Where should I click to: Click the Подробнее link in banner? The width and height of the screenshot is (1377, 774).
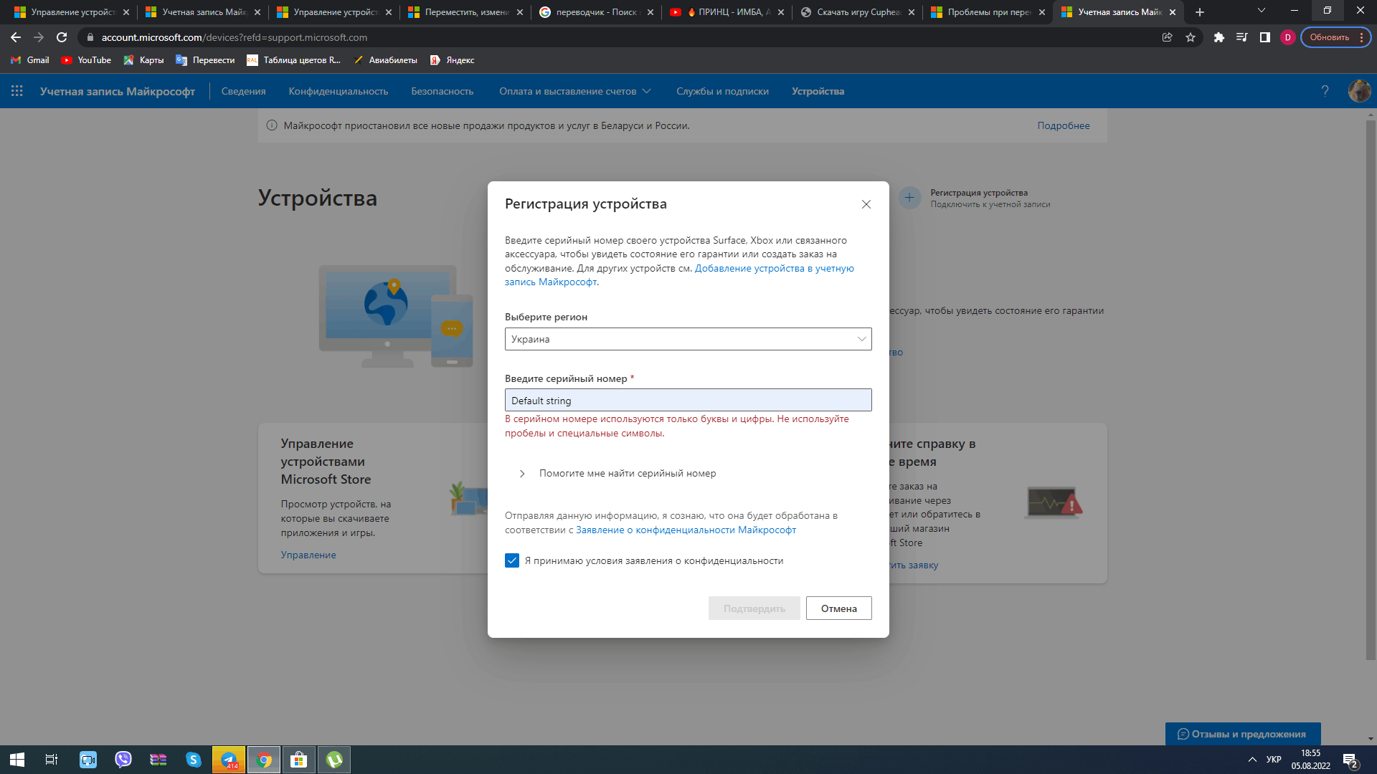(1063, 125)
